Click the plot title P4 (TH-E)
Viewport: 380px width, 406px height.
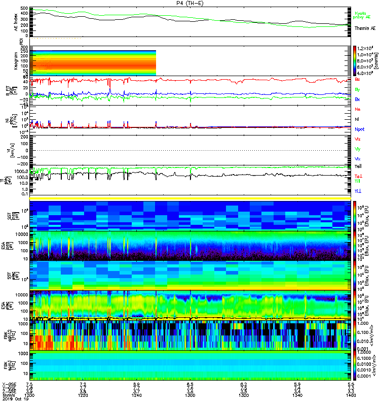[x=190, y=3]
